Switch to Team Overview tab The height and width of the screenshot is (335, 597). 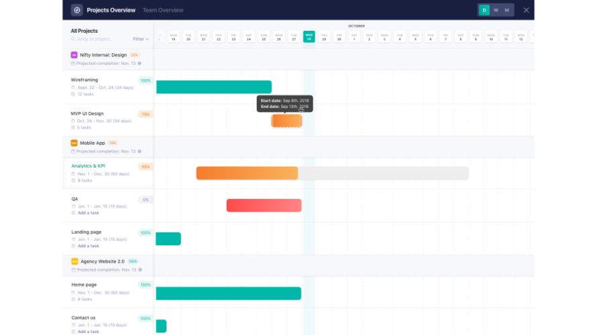pyautogui.click(x=163, y=10)
